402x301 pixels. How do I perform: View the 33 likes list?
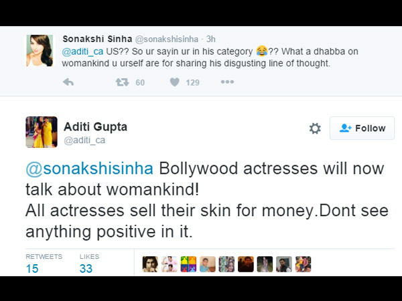[85, 269]
